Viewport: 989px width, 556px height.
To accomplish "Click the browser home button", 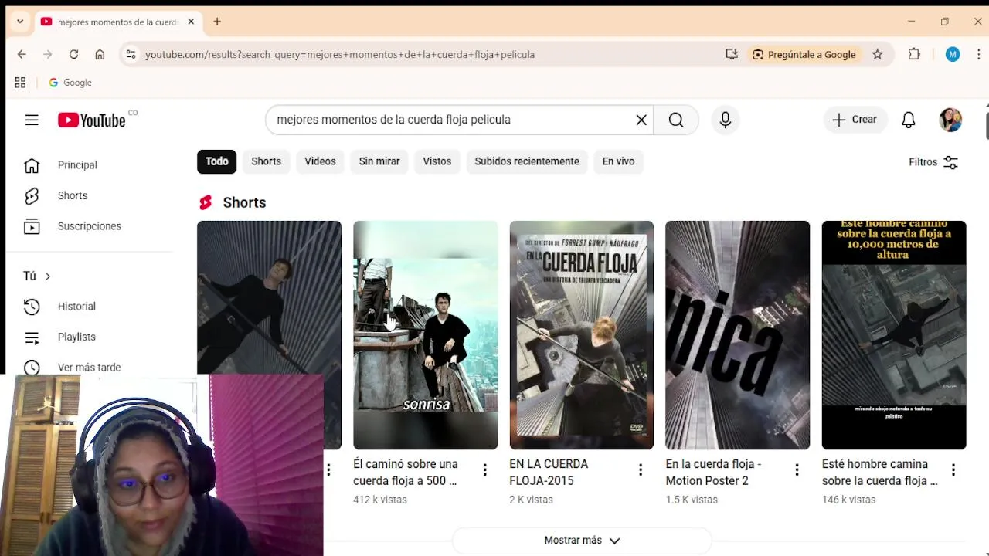I will pyautogui.click(x=100, y=54).
